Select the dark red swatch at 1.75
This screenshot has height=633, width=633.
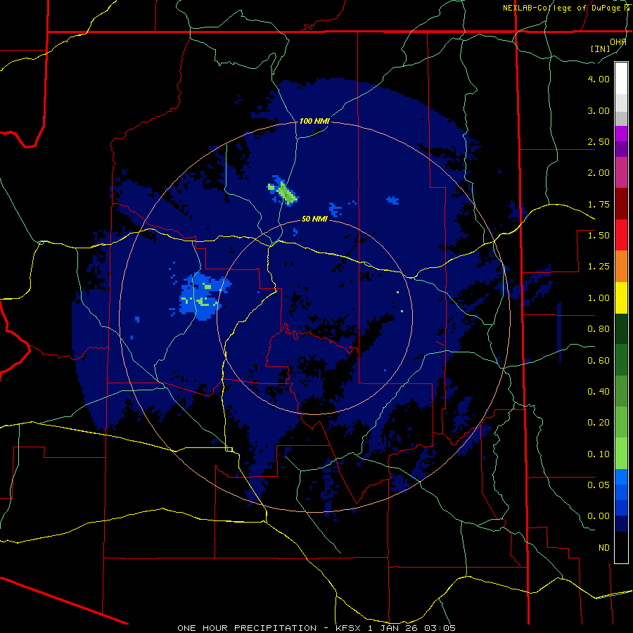(x=621, y=204)
